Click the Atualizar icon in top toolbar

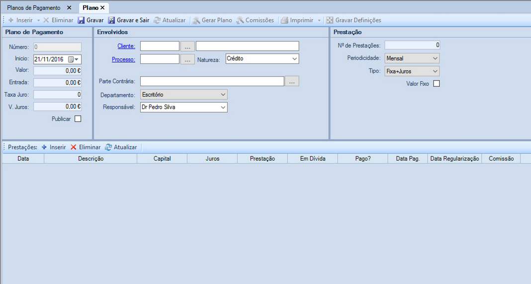(x=157, y=20)
